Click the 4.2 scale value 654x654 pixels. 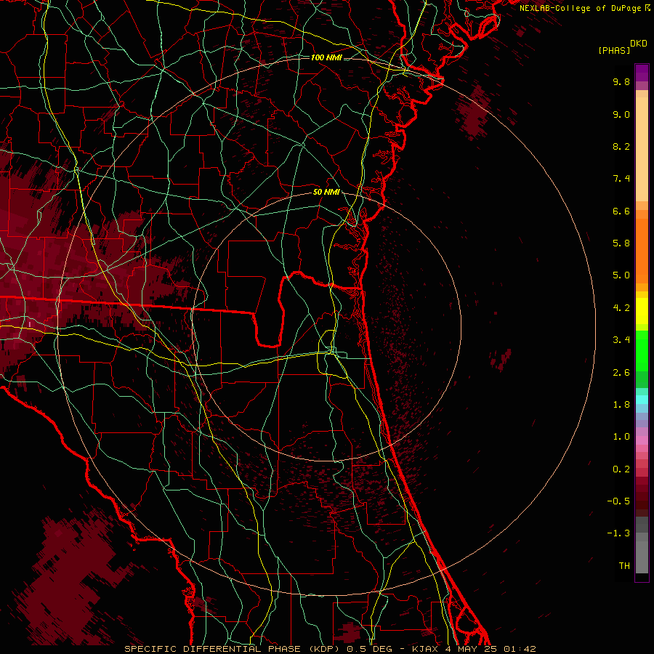coord(621,308)
